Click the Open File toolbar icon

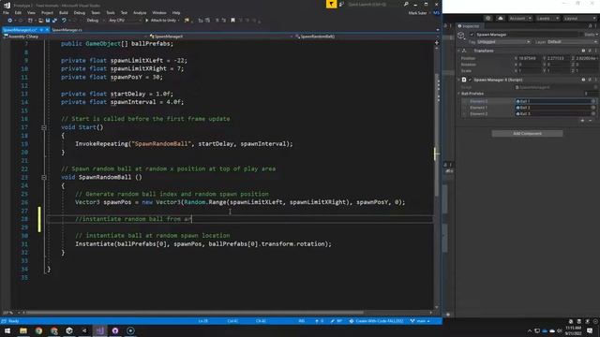(40, 21)
